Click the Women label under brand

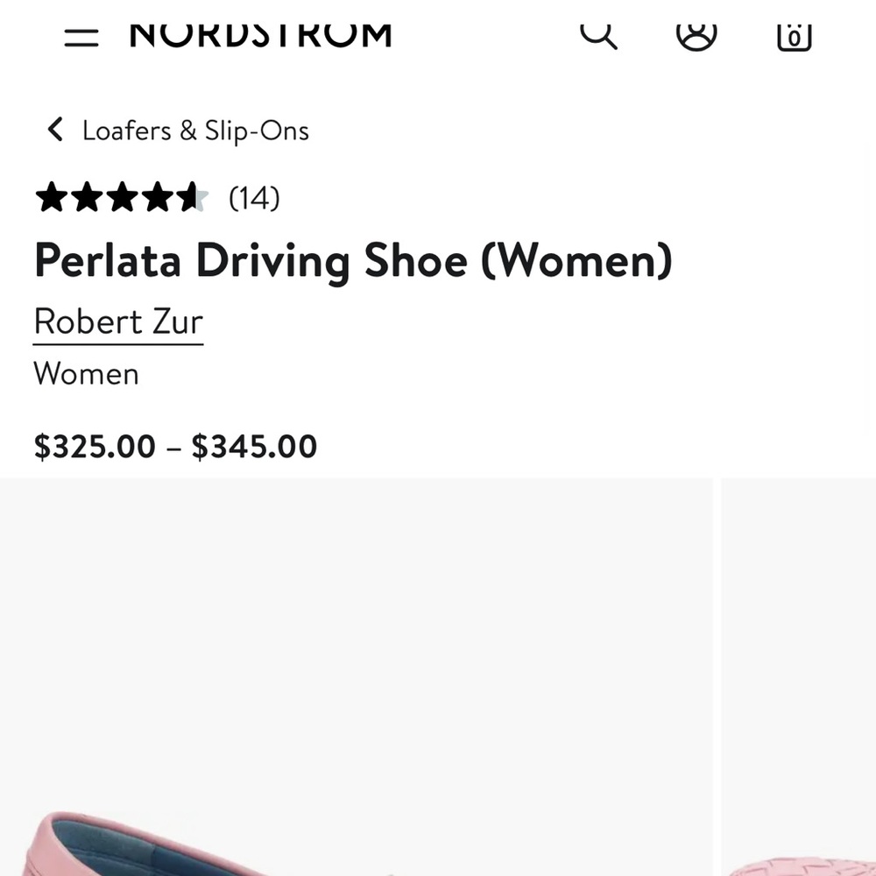point(86,374)
